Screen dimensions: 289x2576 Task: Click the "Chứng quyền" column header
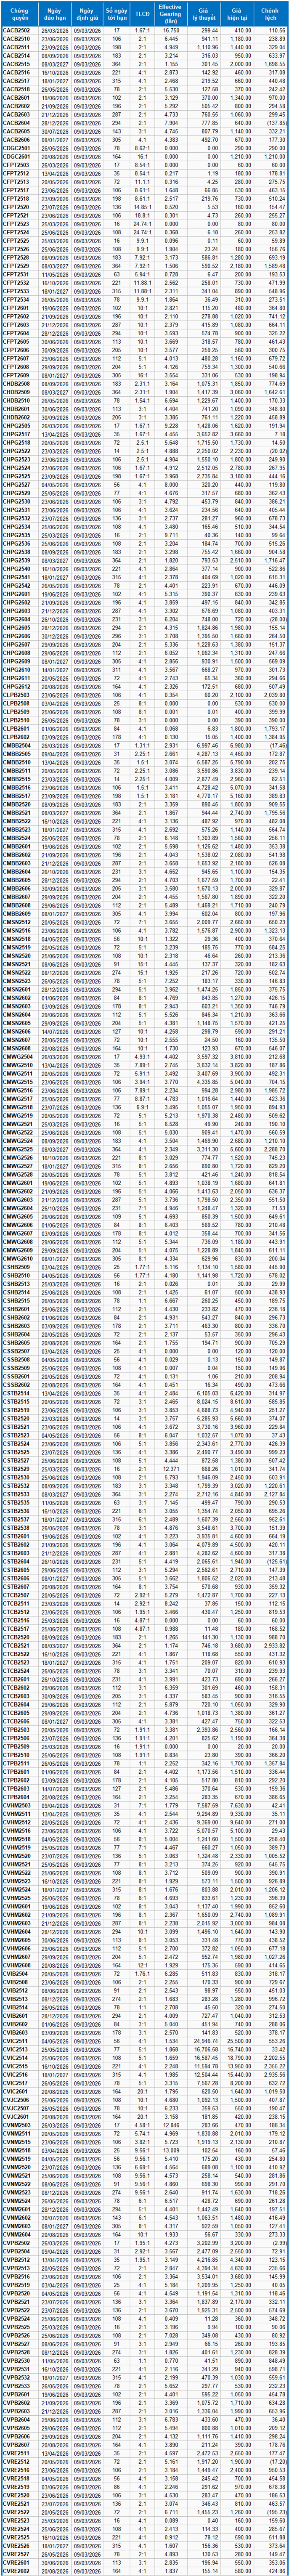[17, 14]
